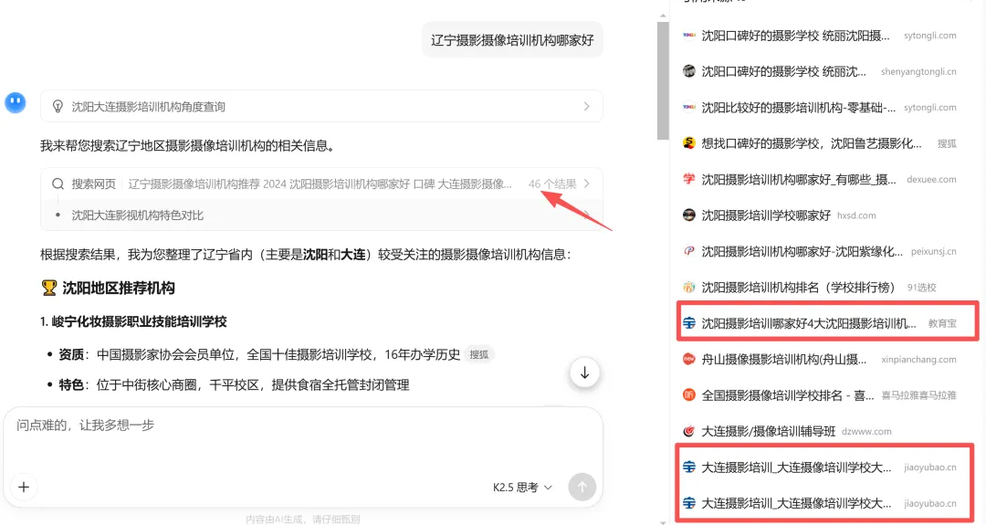The width and height of the screenshot is (986, 525).
Task: Open 全国摄影摄像培训学校排名 喜马拉雅 result
Action: [819, 395]
